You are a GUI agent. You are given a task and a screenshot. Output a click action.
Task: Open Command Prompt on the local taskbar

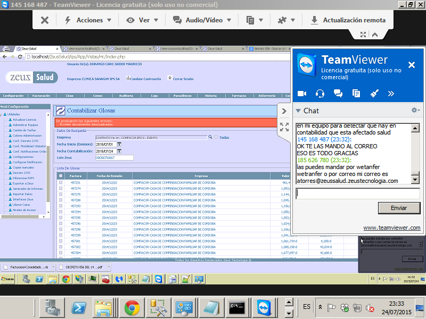point(237,308)
